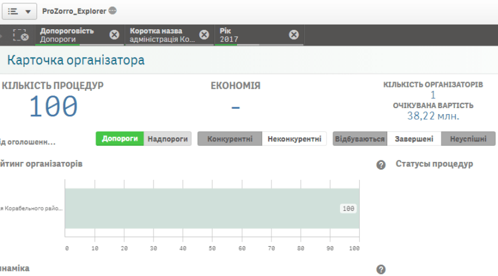Remove the Рік 2017 selection filter

(293, 35)
